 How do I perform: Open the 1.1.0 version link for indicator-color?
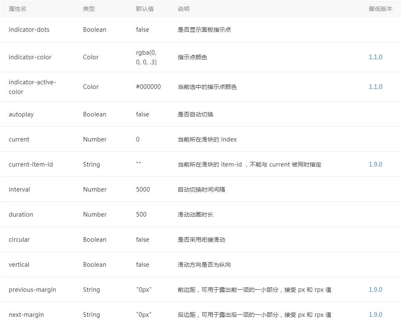pyautogui.click(x=375, y=57)
